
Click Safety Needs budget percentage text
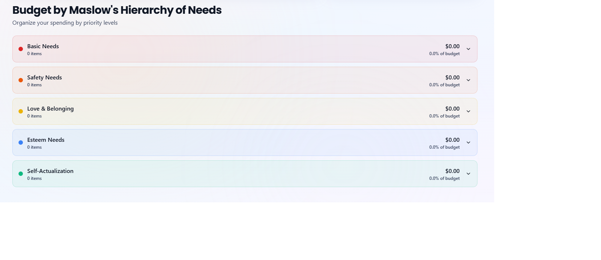point(444,85)
